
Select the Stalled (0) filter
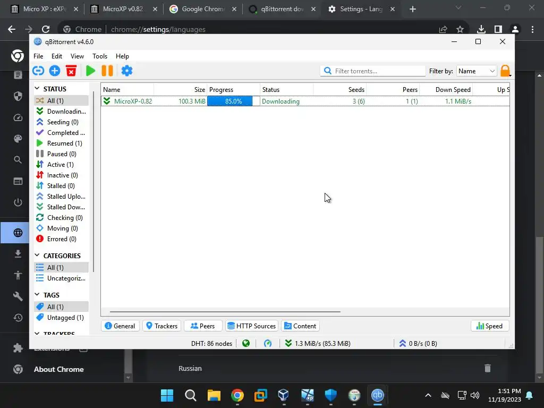click(62, 186)
